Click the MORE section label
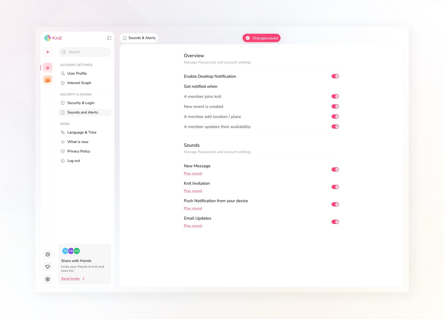 point(65,124)
